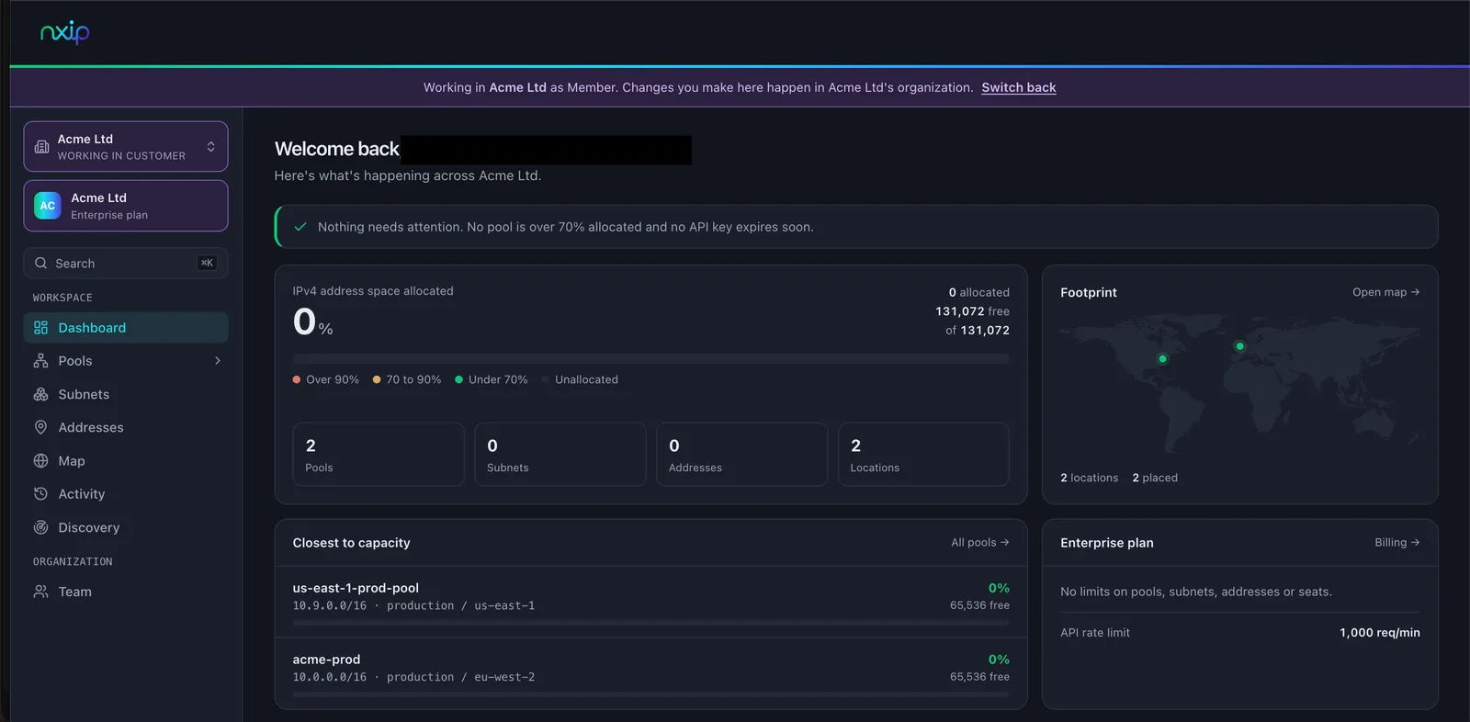Click the Switch back link
This screenshot has width=1470, height=722.
pyautogui.click(x=1019, y=87)
